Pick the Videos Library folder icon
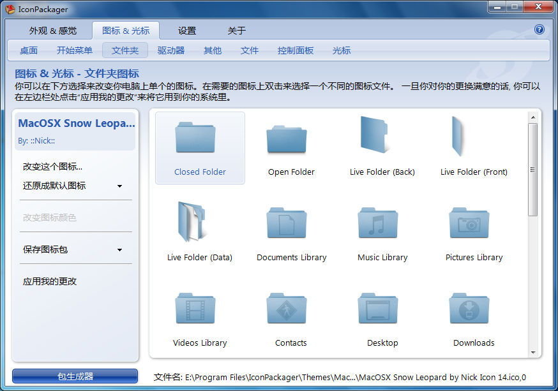558x391 pixels. 195,308
